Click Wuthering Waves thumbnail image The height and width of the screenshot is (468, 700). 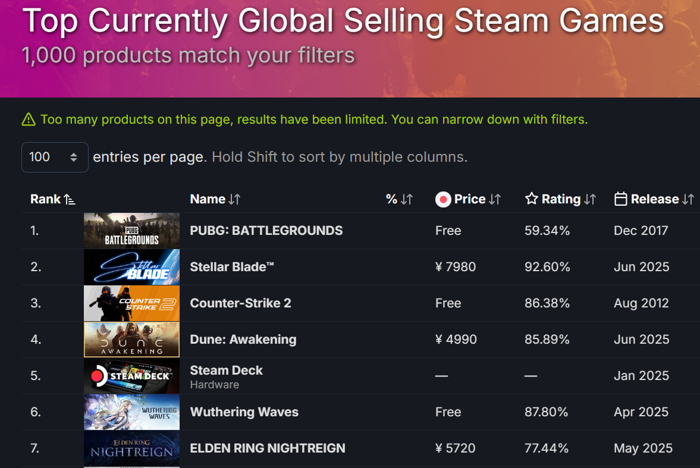(131, 412)
